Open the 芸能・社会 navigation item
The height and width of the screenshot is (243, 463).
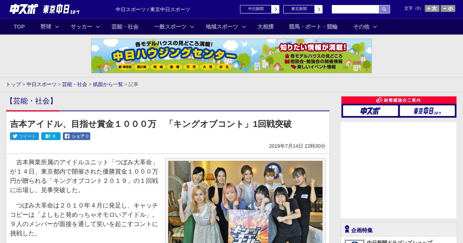click(125, 27)
